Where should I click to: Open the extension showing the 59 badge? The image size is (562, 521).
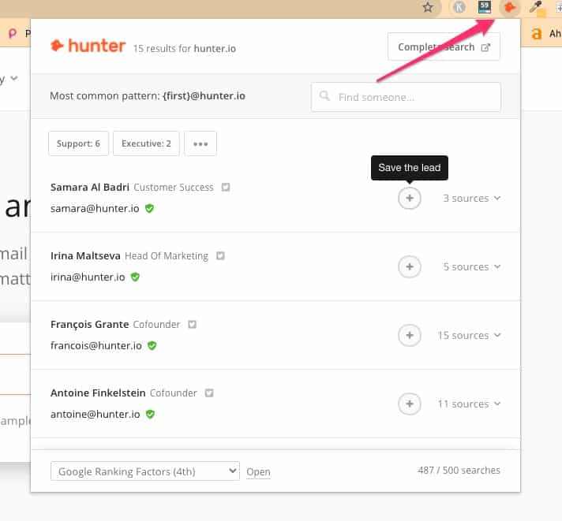(485, 7)
